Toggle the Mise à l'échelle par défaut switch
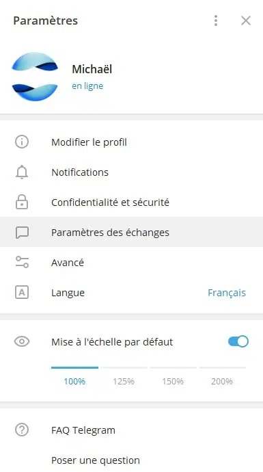263x472 pixels. [x=238, y=341]
